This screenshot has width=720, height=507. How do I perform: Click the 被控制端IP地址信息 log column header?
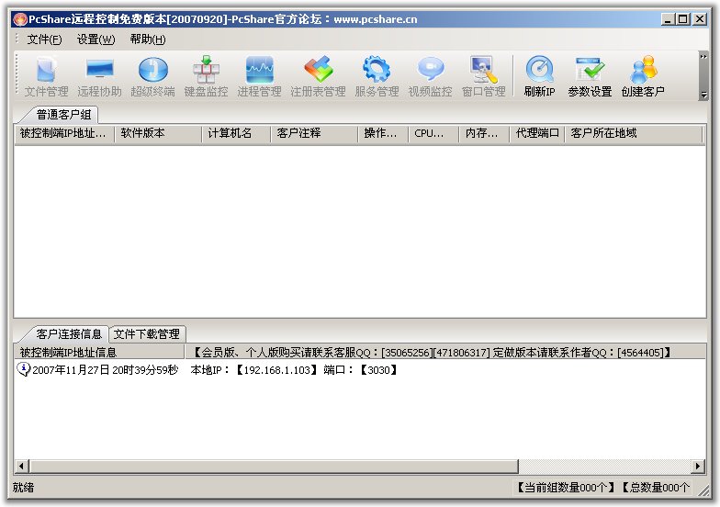click(99, 353)
